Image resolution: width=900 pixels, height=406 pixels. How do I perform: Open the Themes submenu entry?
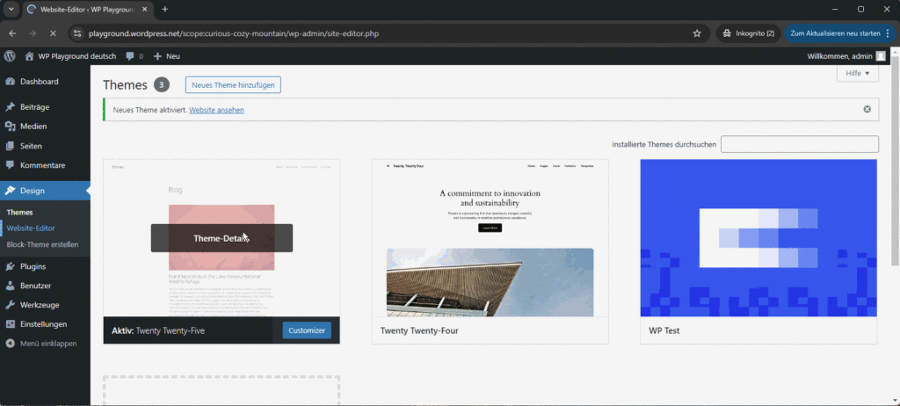pyautogui.click(x=19, y=212)
